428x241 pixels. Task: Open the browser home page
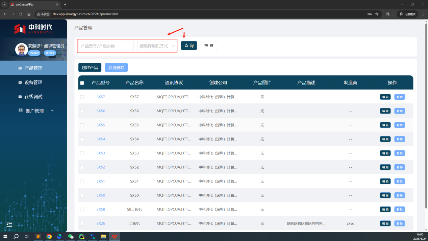coord(29,14)
